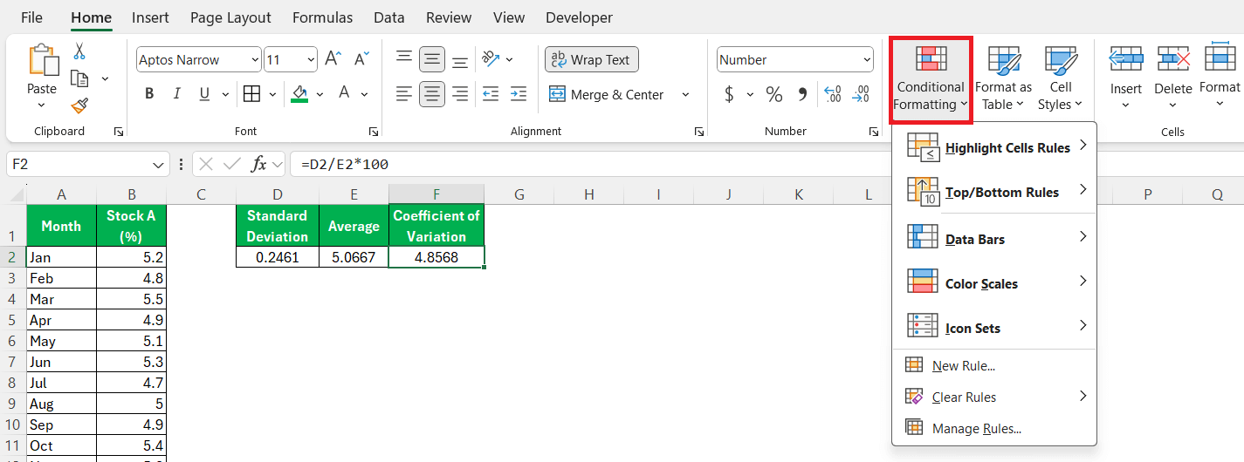Open Icon Sets submenu
Image resolution: width=1244 pixels, height=462 pixels.
(x=993, y=328)
